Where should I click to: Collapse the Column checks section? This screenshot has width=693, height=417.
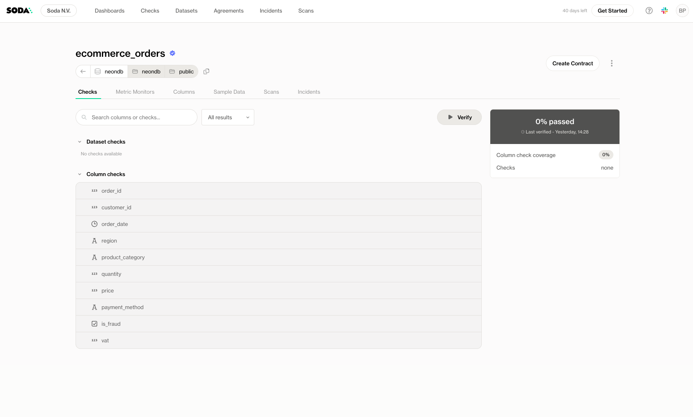coord(80,174)
